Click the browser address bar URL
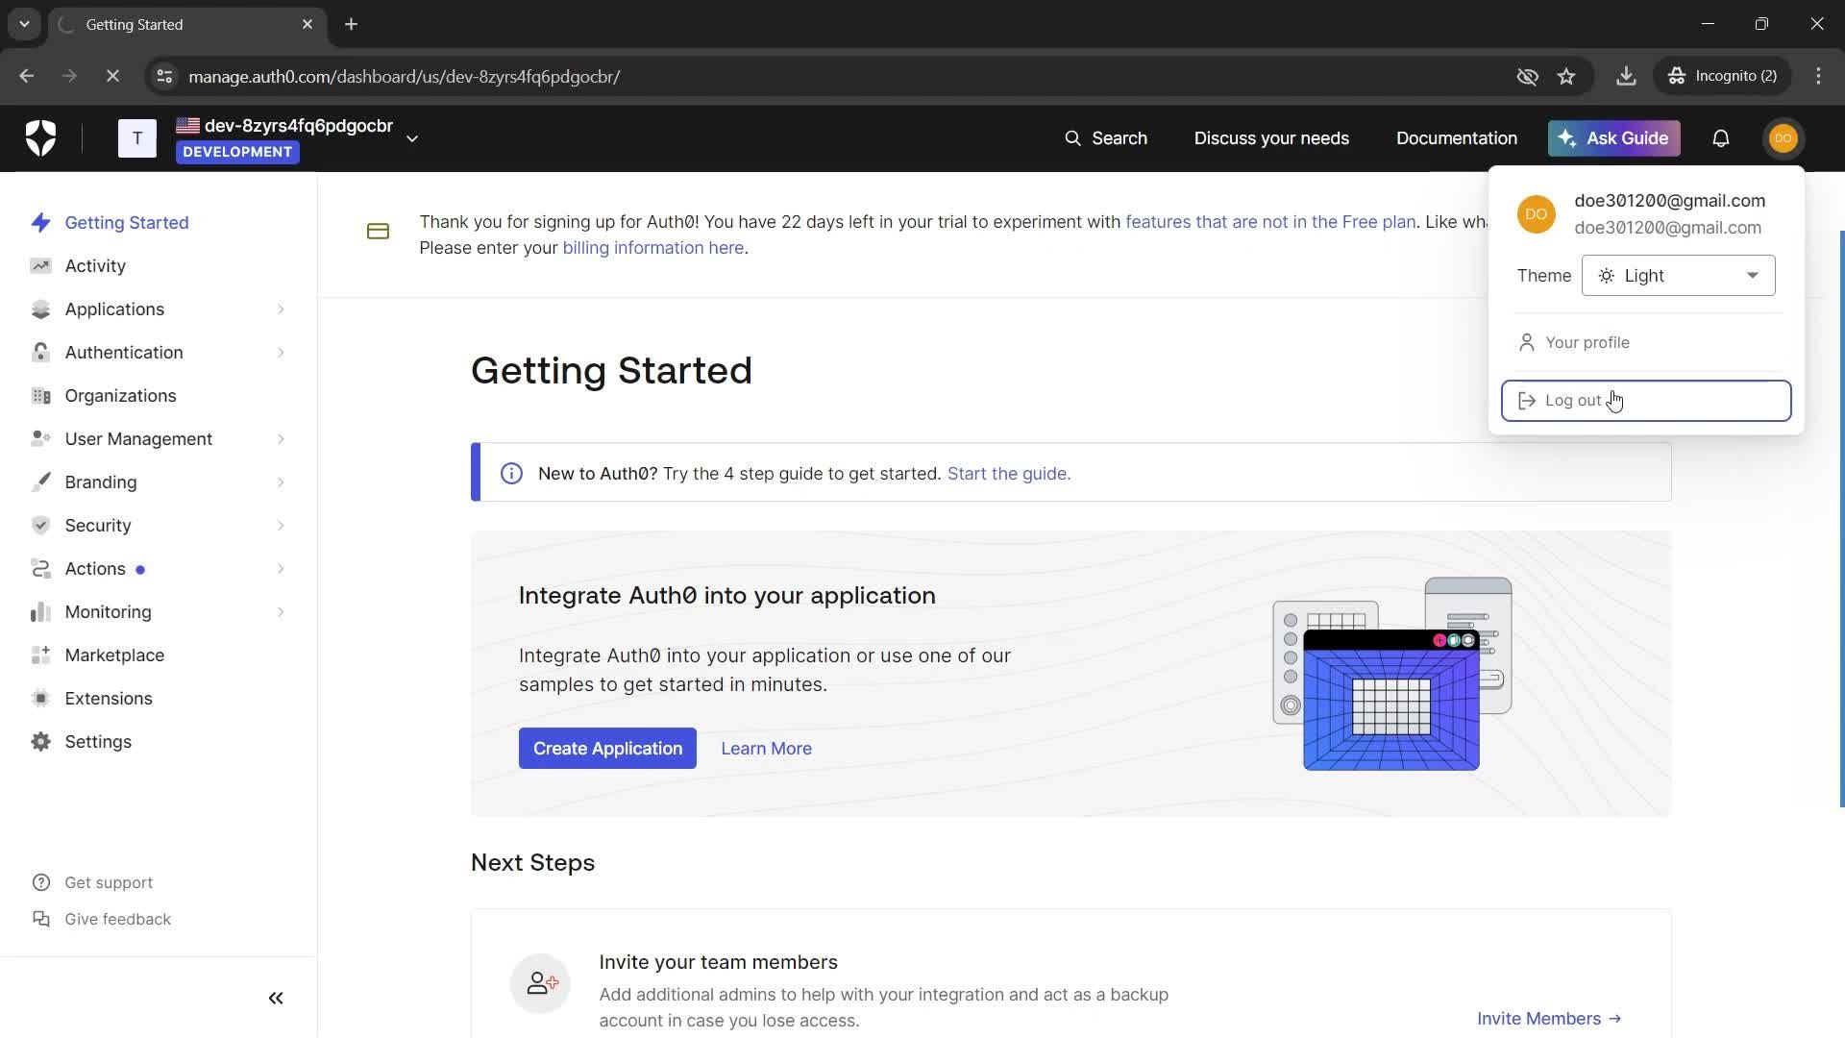Screen dimensions: 1845x1038 tap(404, 76)
